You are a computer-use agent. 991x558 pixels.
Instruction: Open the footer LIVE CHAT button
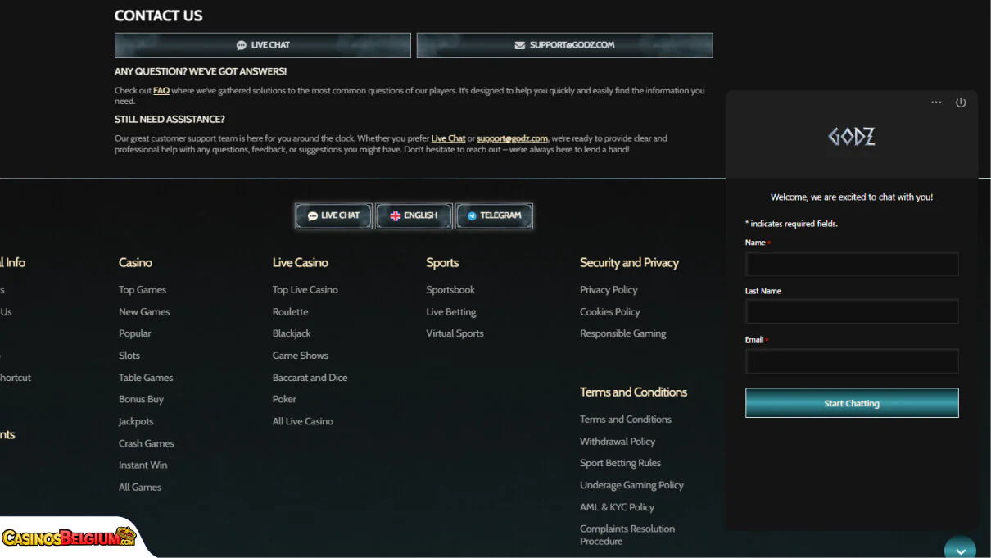pos(333,215)
